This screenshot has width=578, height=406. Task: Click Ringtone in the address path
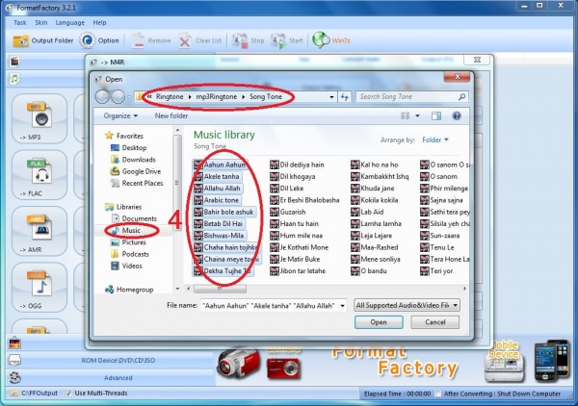point(170,97)
